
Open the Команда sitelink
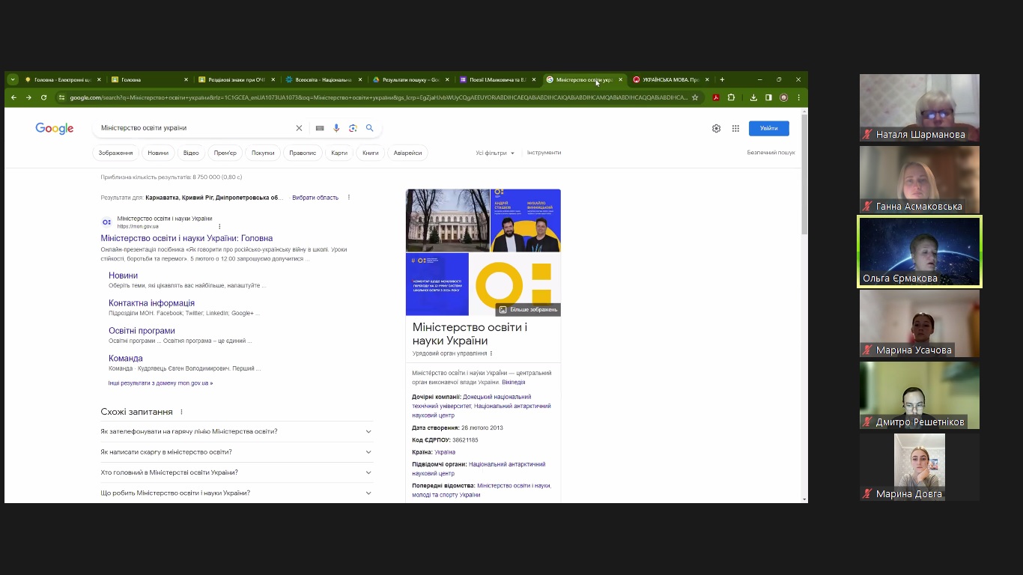coord(126,359)
